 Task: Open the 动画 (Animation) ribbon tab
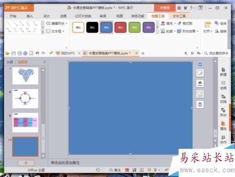63,16
